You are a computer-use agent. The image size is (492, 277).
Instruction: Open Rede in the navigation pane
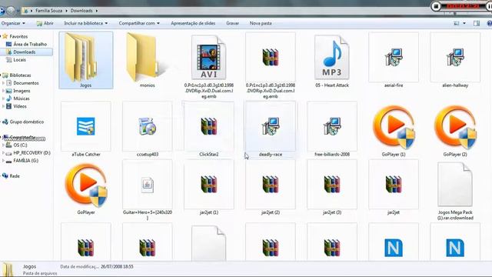pyautogui.click(x=11, y=176)
